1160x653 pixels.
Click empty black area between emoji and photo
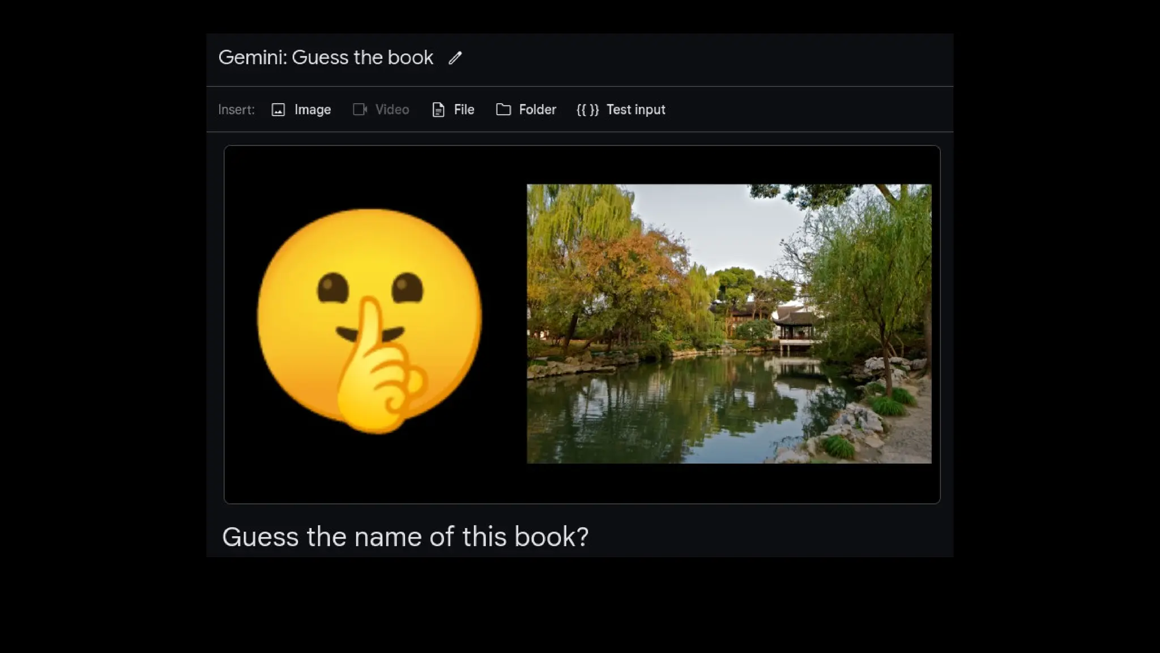504,323
